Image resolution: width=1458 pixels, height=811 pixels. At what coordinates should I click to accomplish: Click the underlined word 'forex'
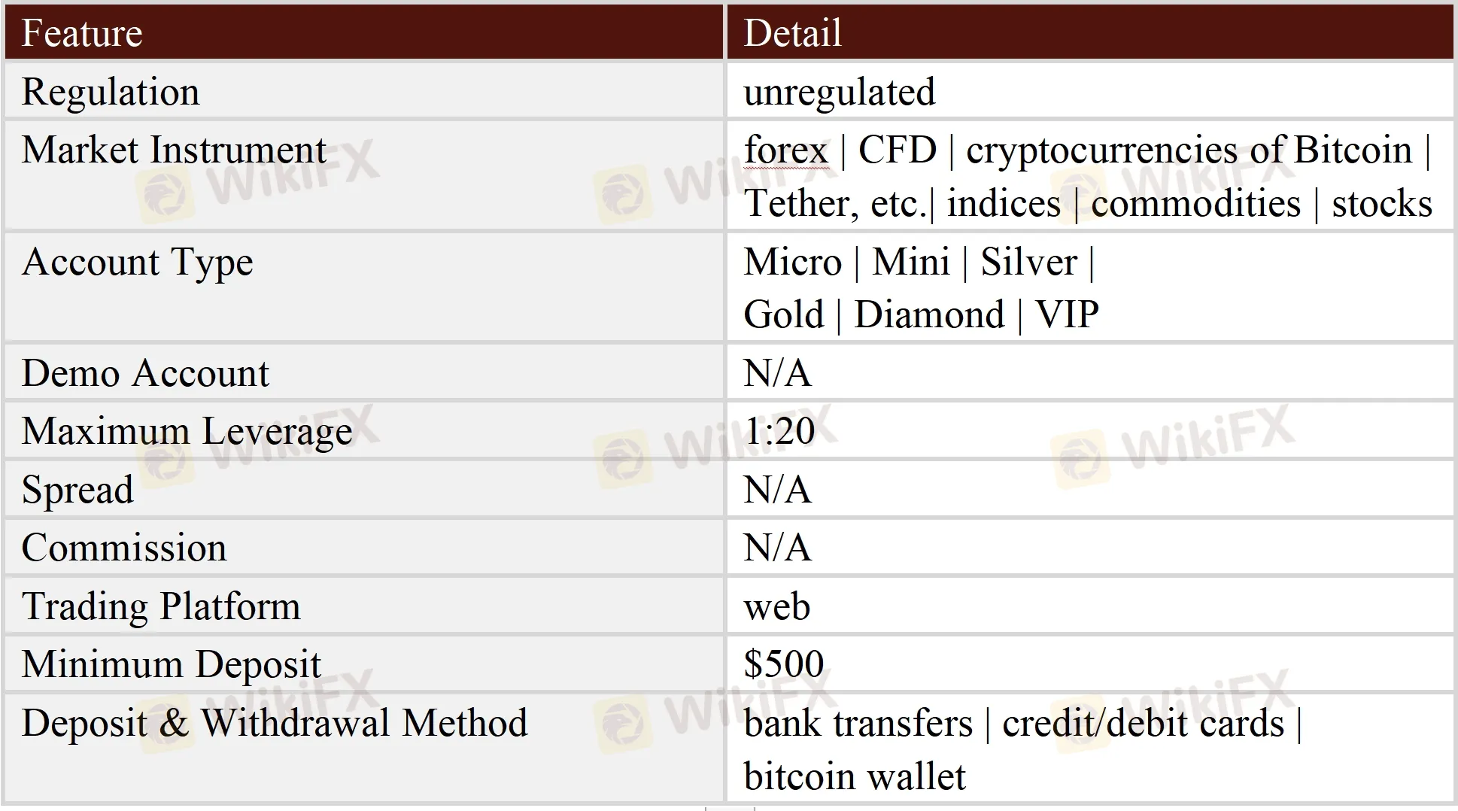pyautogui.click(x=785, y=150)
